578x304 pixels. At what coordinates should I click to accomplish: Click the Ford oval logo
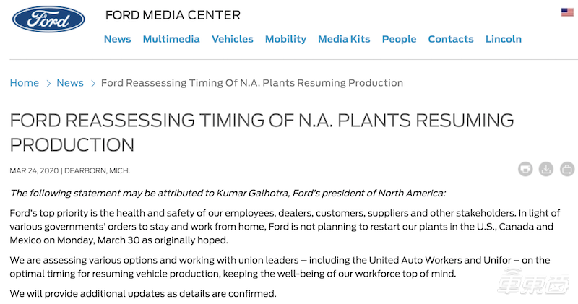48,19
